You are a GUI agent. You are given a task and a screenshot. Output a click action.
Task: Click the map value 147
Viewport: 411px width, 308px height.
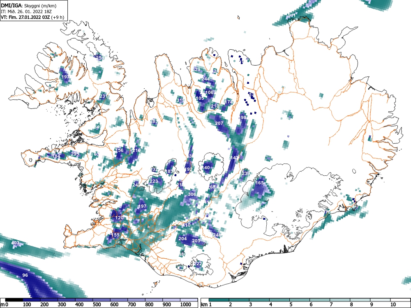tap(235, 158)
